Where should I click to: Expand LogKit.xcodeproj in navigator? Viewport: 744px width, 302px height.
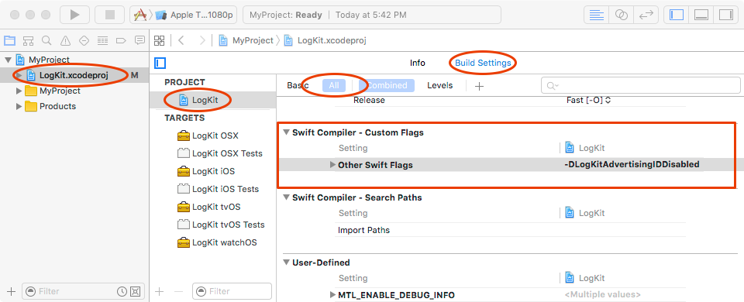pyautogui.click(x=19, y=75)
